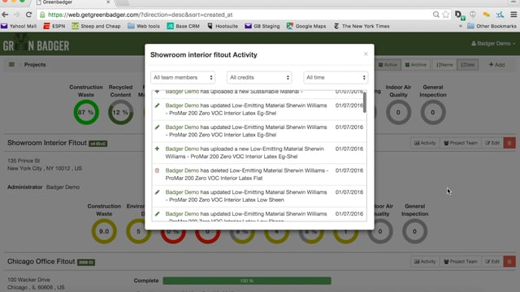Open the All credits dropdown
Viewport: 520px width, 292px height.
259,78
